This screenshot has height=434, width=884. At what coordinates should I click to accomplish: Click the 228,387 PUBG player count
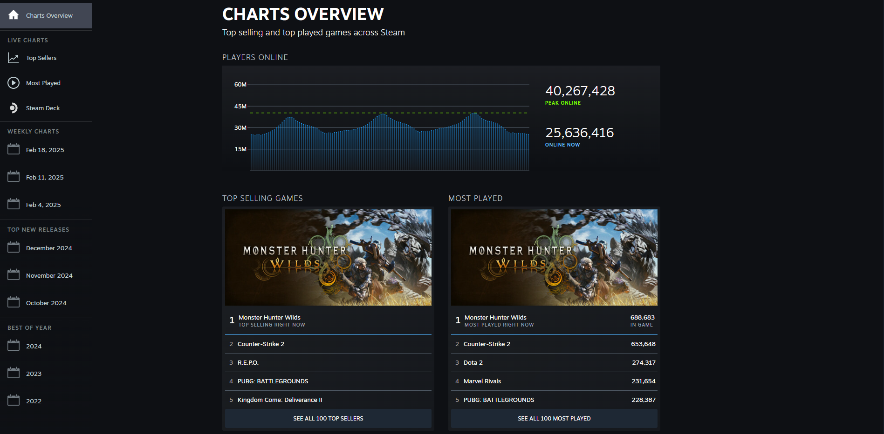[644, 400]
